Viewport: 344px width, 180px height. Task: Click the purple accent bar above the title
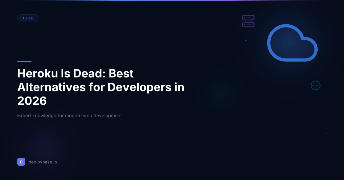[24, 61]
